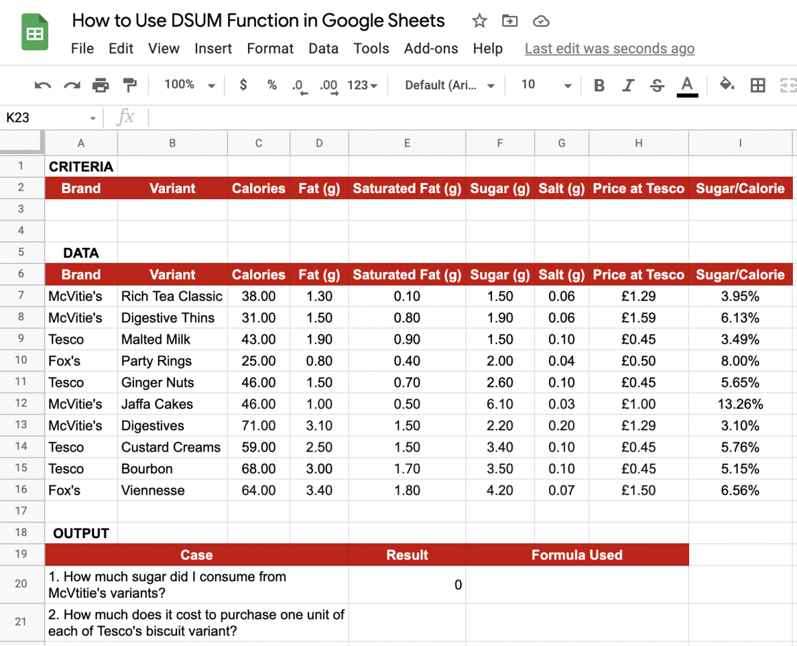This screenshot has height=646, width=797.
Task: Click the Undo icon
Action: pyautogui.click(x=42, y=85)
